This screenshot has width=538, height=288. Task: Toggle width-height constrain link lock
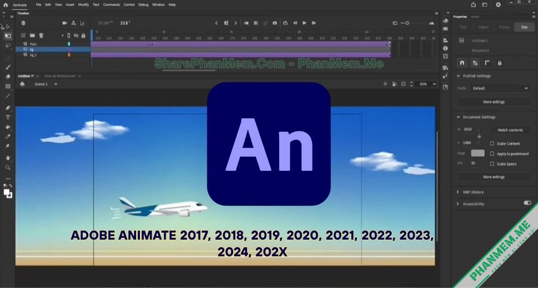coord(479,136)
